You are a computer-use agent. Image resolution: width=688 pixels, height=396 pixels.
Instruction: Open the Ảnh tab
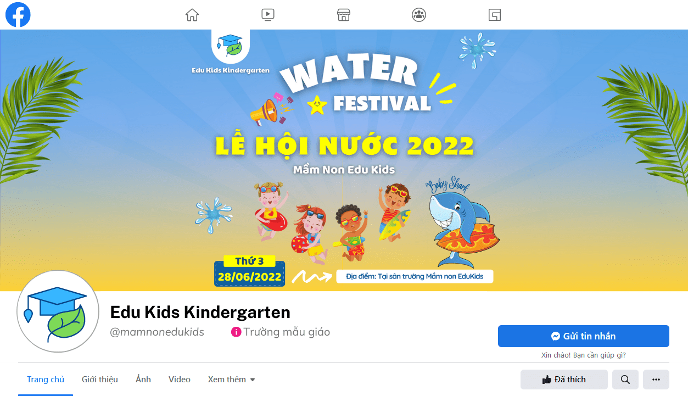pos(143,380)
